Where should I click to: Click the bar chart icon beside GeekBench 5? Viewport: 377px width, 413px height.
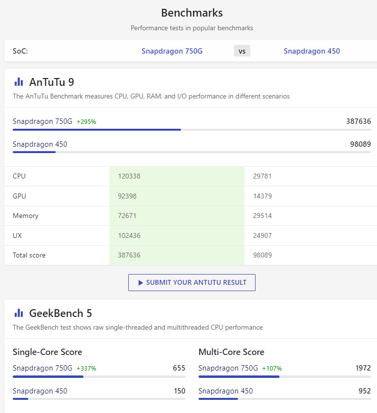coord(19,313)
